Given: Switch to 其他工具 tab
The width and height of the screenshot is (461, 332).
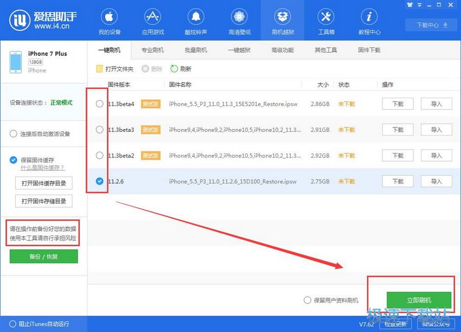Looking at the screenshot, I should (326, 50).
